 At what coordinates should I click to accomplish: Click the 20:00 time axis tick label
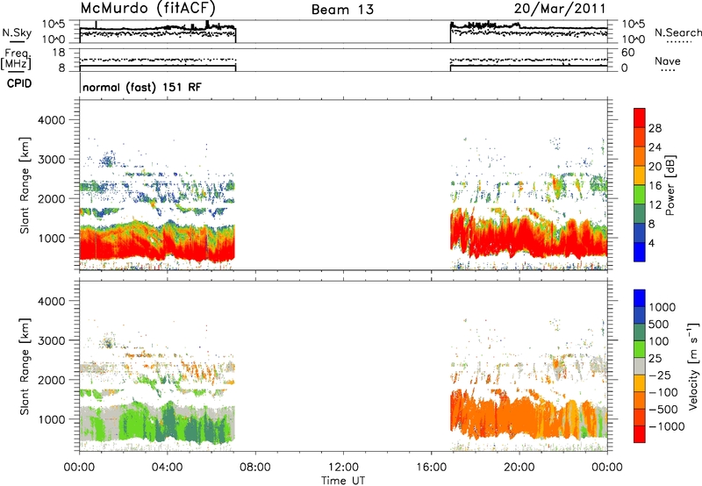(519, 468)
